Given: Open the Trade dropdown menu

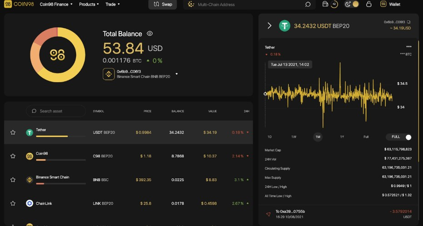Looking at the screenshot, I should pyautogui.click(x=112, y=4).
